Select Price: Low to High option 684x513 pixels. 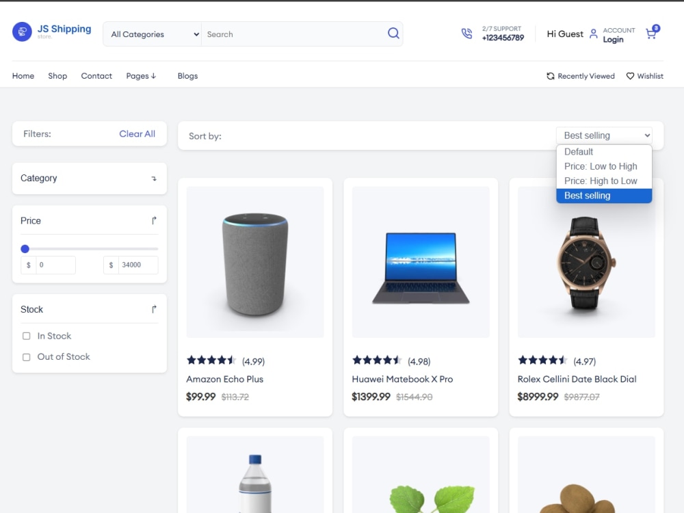tap(604, 166)
